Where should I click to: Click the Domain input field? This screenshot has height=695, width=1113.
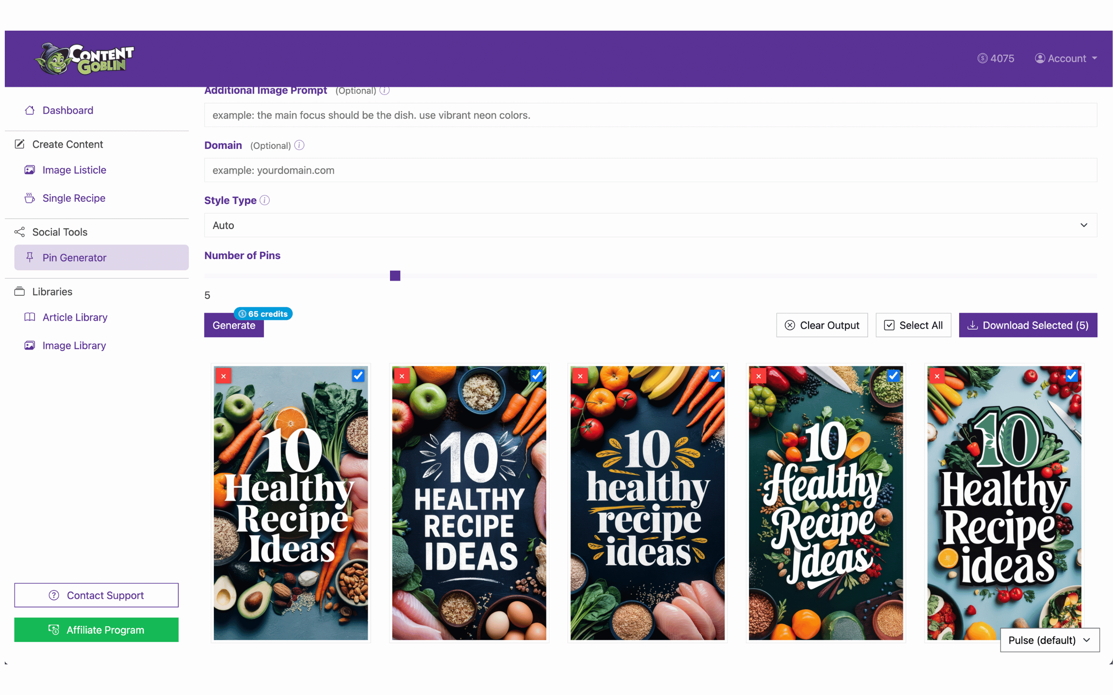pos(650,170)
